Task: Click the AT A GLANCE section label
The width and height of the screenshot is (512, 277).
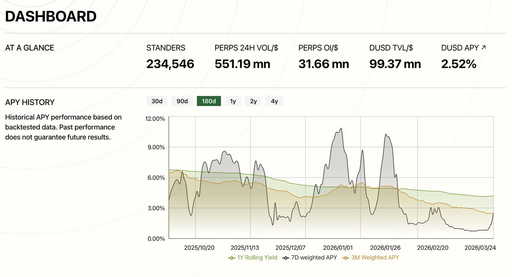Action: coord(29,48)
